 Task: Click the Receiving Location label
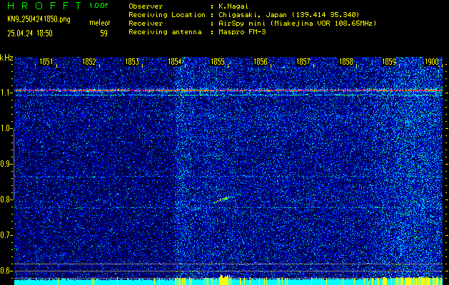pyautogui.click(x=167, y=15)
